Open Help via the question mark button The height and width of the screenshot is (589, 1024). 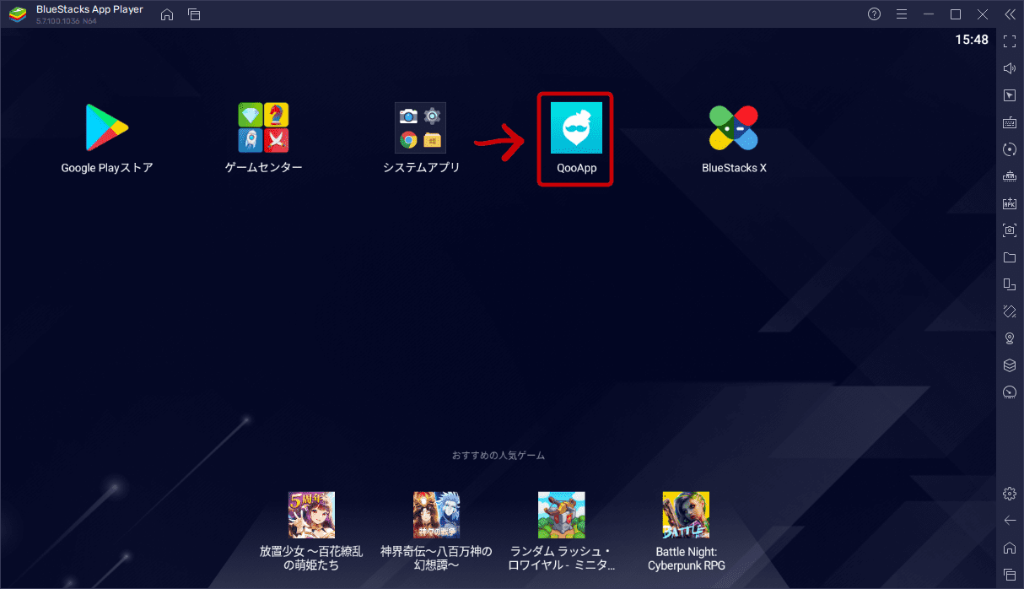tap(874, 14)
